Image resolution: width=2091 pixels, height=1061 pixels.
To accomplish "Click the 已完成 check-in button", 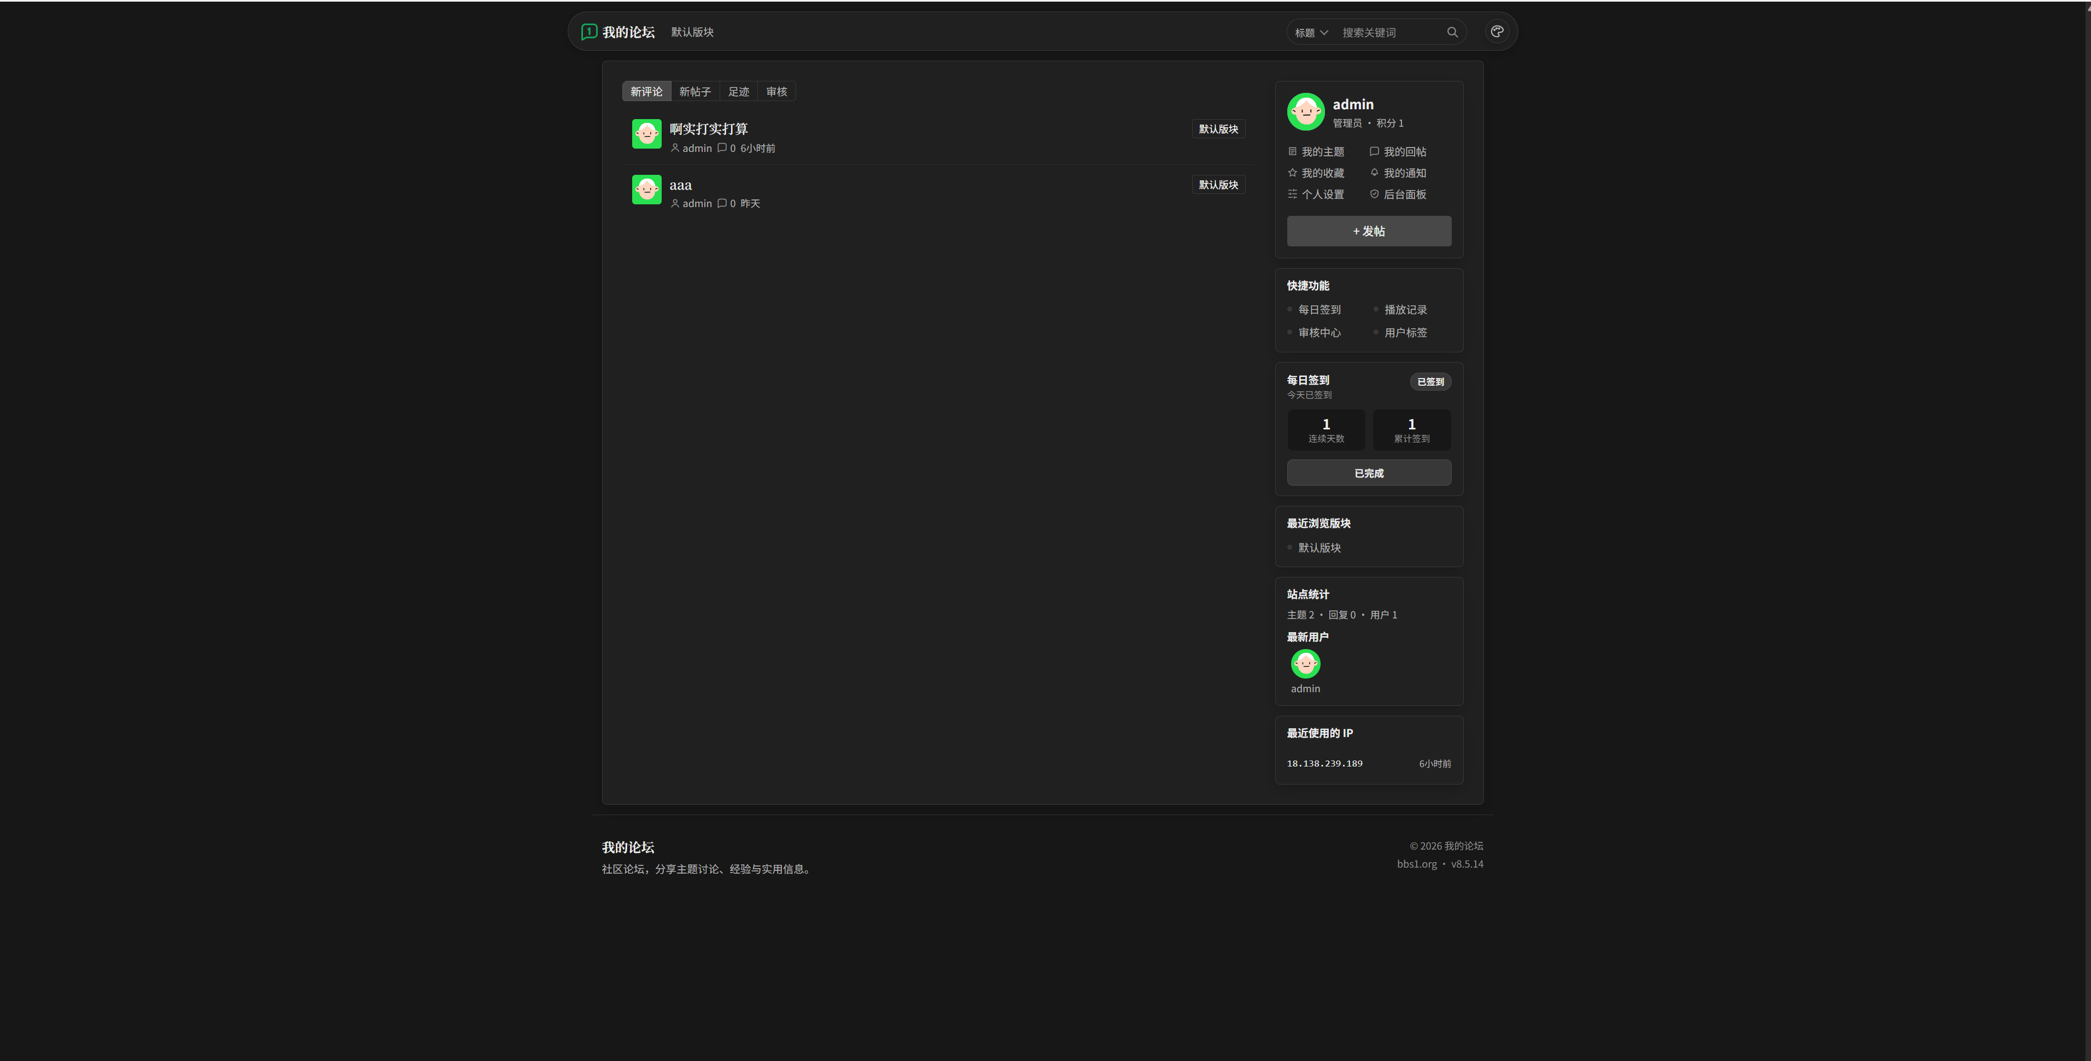I will pos(1369,473).
